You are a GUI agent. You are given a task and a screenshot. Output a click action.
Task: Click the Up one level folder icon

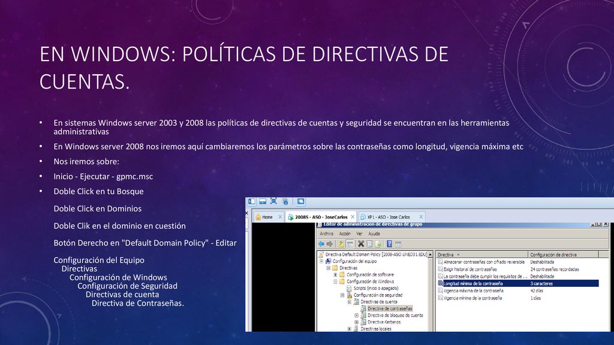point(341,244)
